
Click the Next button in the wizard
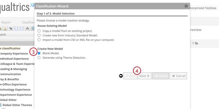(x=145, y=76)
